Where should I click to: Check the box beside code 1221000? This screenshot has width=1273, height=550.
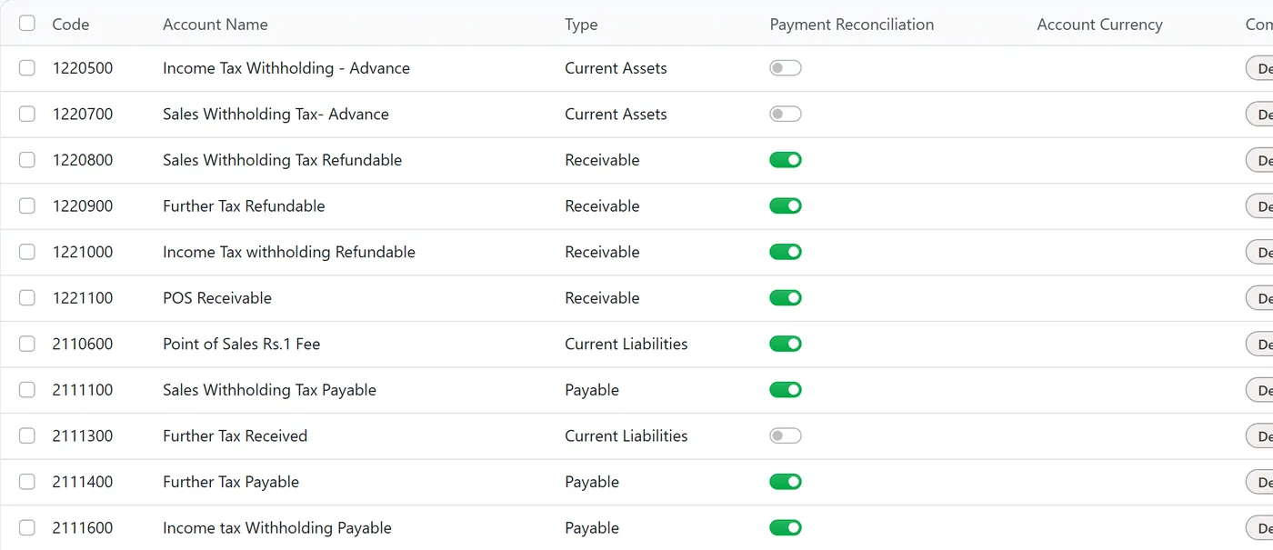27,252
